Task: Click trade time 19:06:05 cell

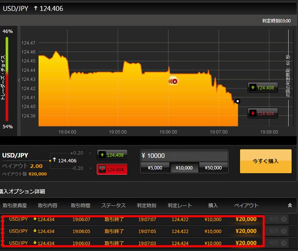Action: [81, 231]
